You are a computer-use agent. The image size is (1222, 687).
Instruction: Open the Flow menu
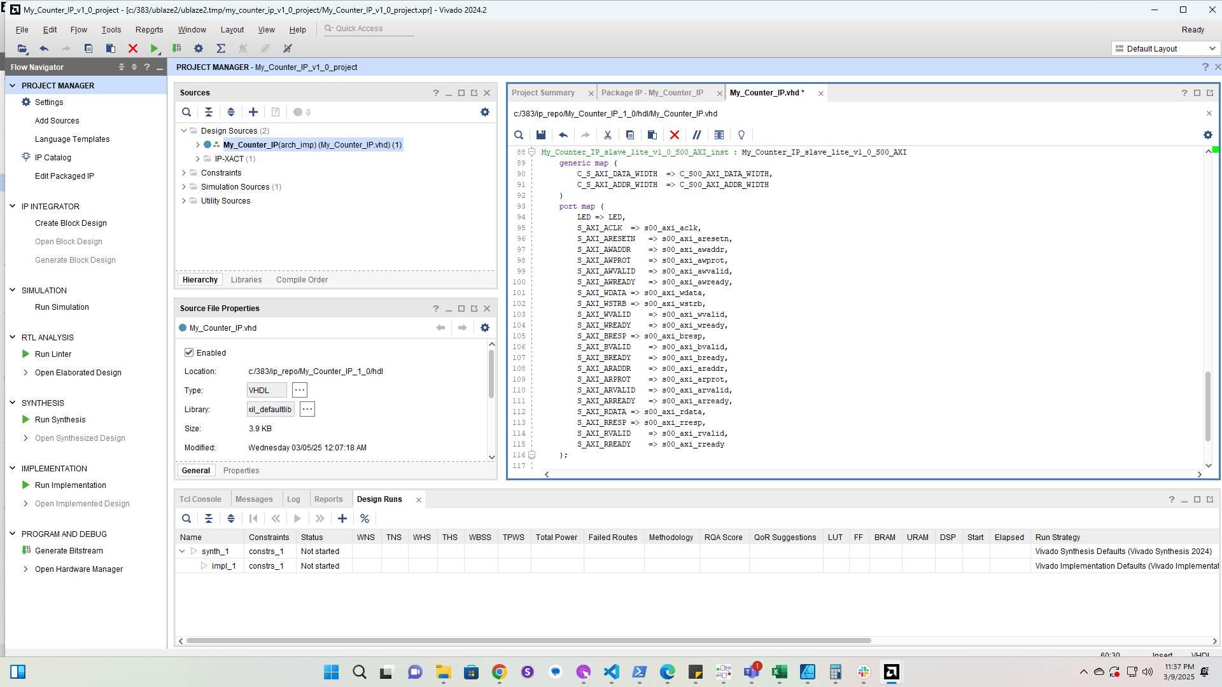pyautogui.click(x=78, y=29)
